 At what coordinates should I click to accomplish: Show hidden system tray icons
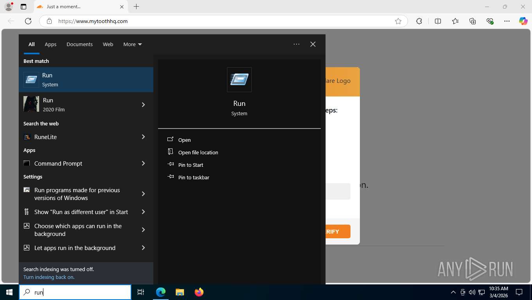coord(453,292)
